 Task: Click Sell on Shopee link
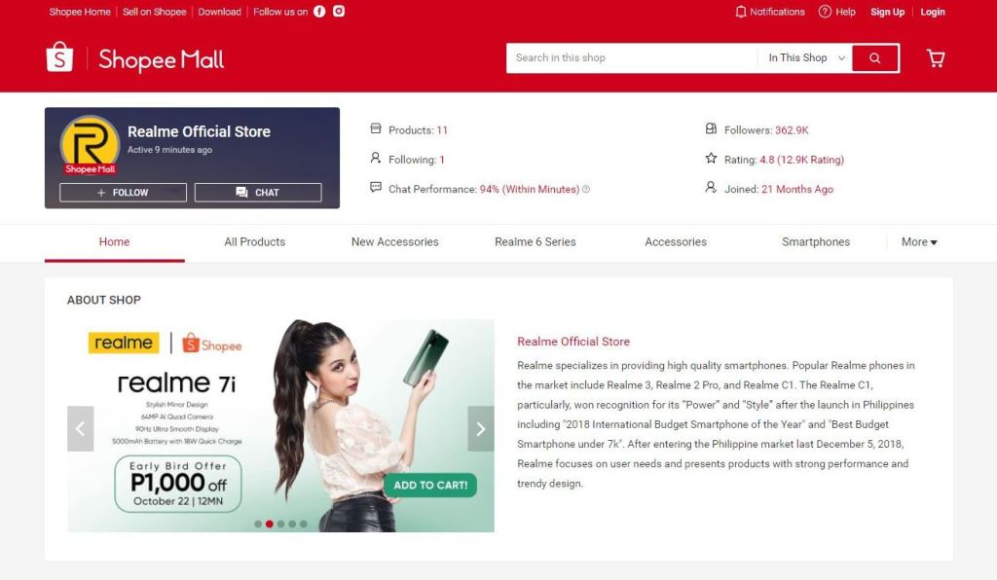coord(154,12)
